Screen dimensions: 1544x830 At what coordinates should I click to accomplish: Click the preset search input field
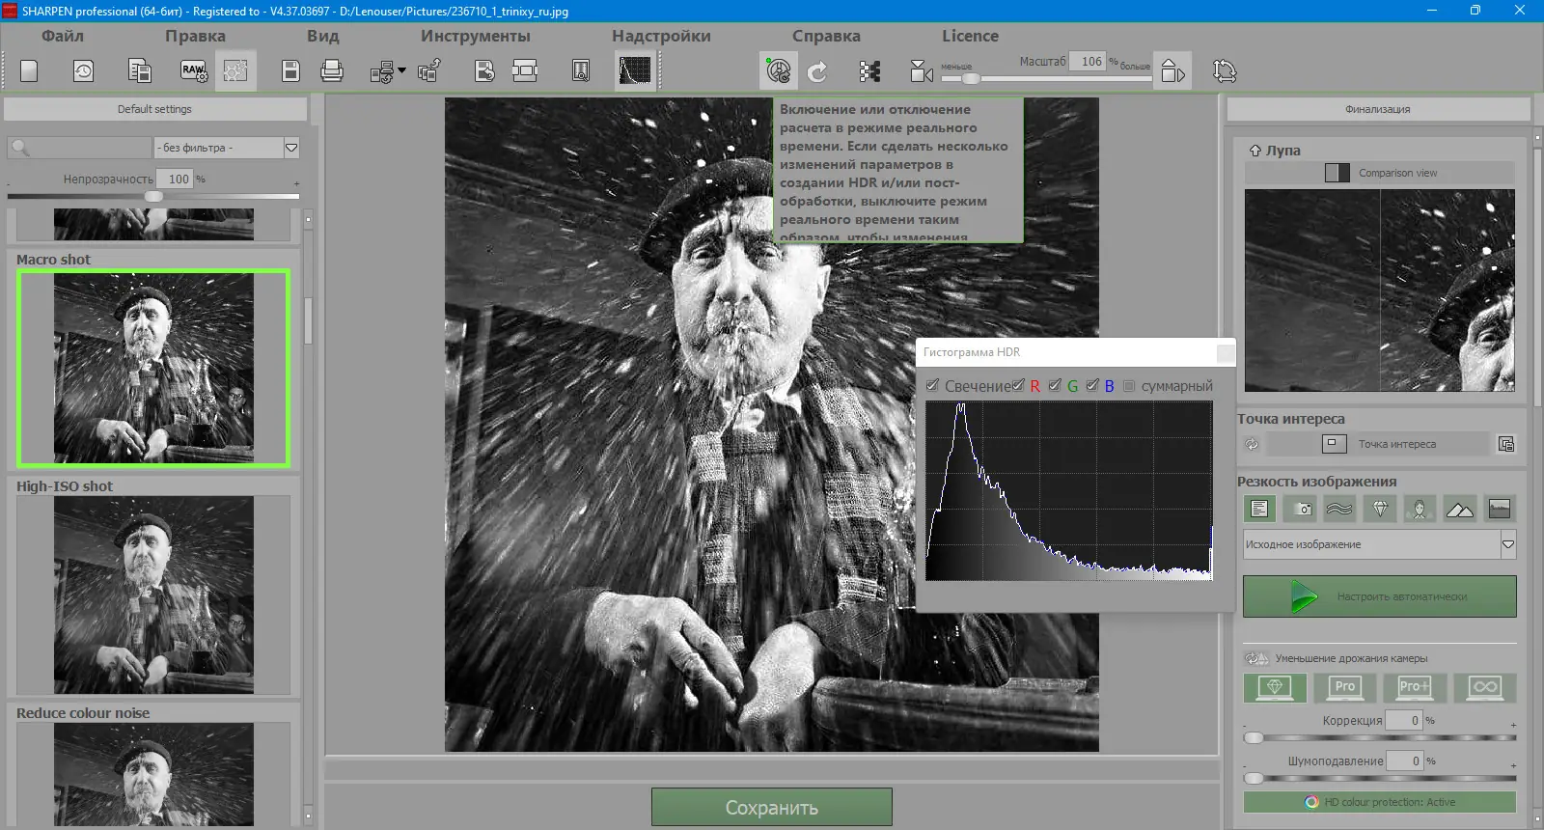79,148
